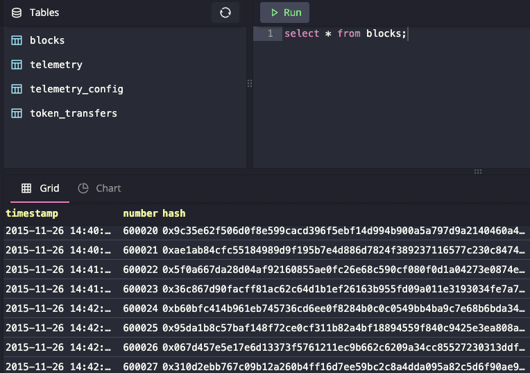
Task: Click the blocks table icon
Action: point(17,40)
